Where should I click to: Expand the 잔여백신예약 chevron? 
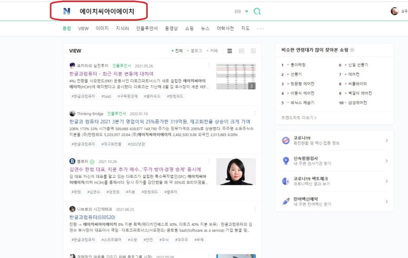387,202
